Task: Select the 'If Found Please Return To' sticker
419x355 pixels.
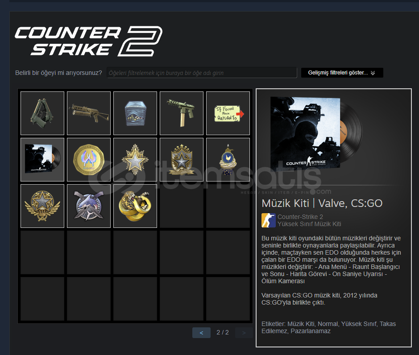Action: 228,113
